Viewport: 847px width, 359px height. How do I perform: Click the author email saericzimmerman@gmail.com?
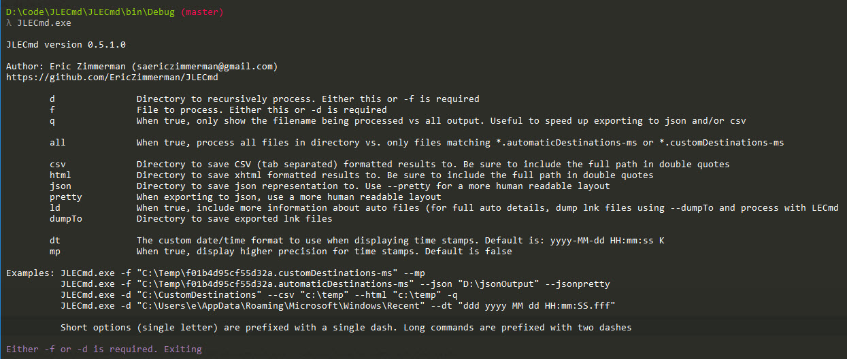pos(204,67)
